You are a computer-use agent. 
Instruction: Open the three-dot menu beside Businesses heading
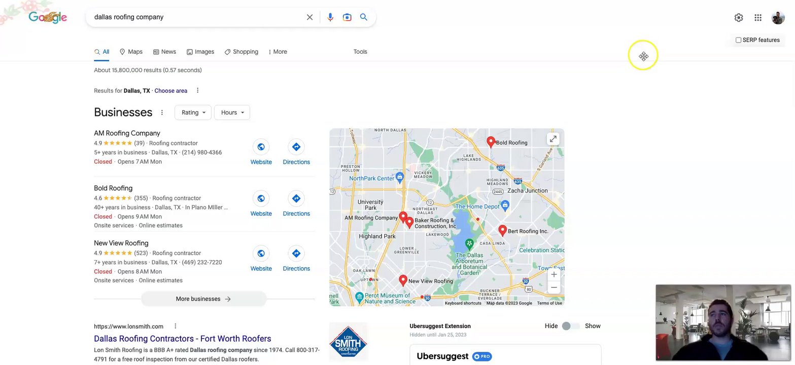coord(162,113)
